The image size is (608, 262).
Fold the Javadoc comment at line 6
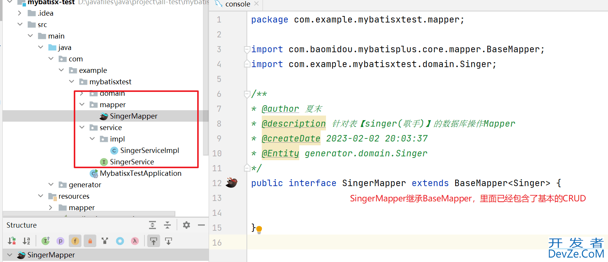(x=247, y=94)
